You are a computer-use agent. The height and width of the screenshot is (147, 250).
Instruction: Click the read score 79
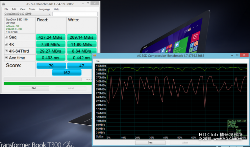click(x=51, y=66)
